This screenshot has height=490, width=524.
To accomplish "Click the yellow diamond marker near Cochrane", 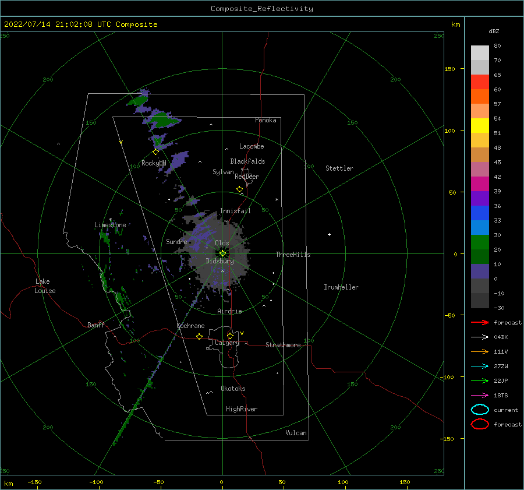I will [199, 336].
